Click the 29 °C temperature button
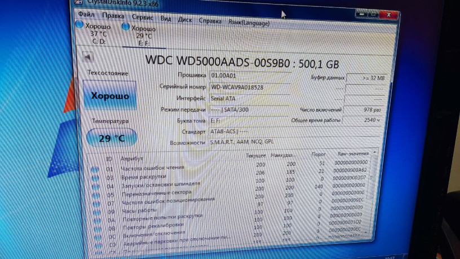The height and width of the screenshot is (259, 460). (x=112, y=138)
